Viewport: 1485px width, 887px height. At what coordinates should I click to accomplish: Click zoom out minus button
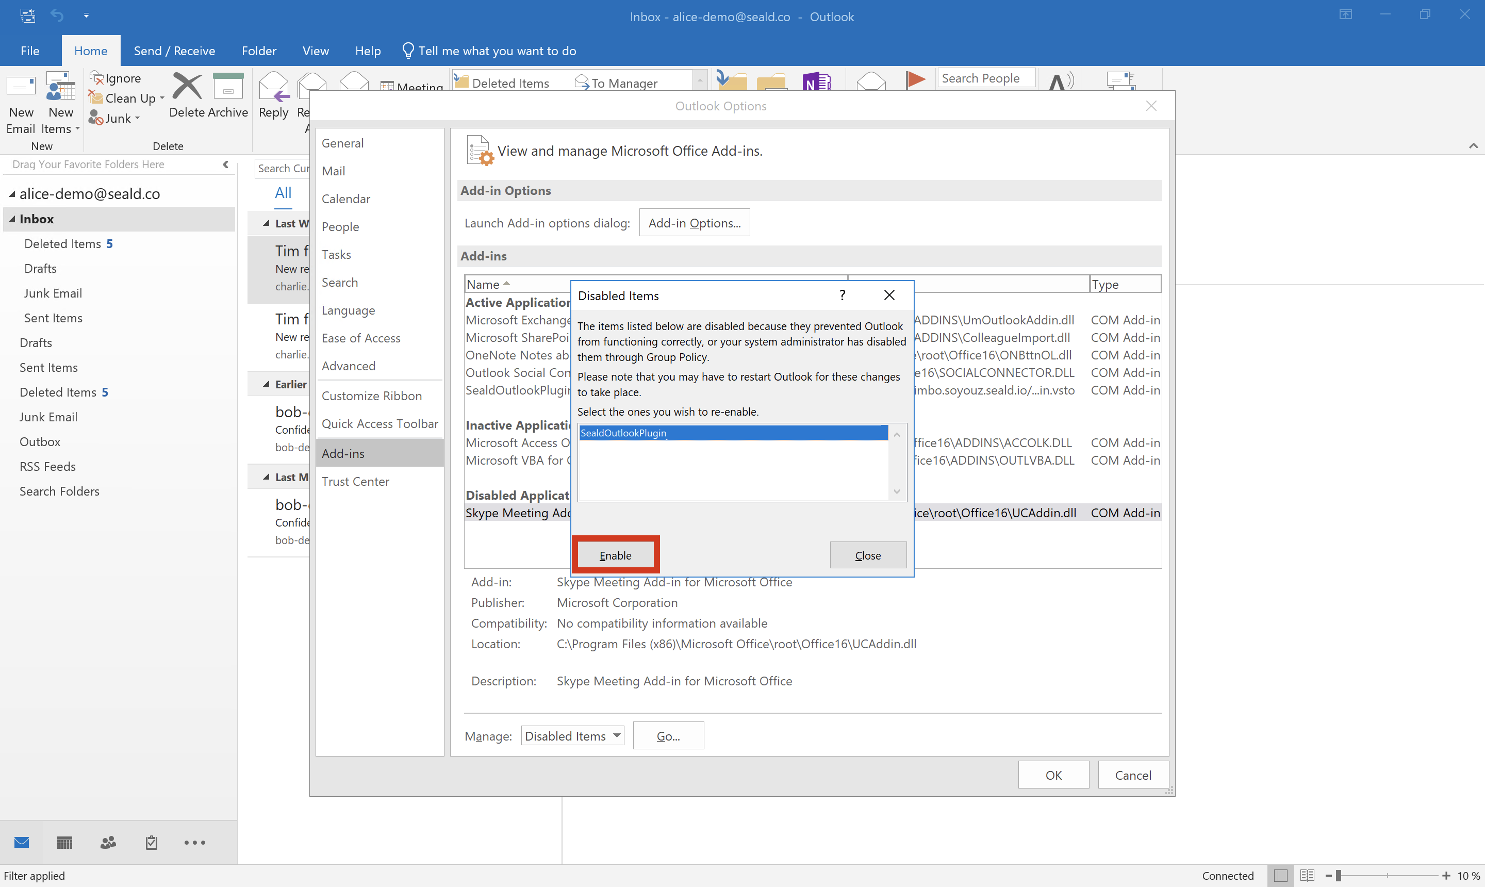pos(1328,876)
